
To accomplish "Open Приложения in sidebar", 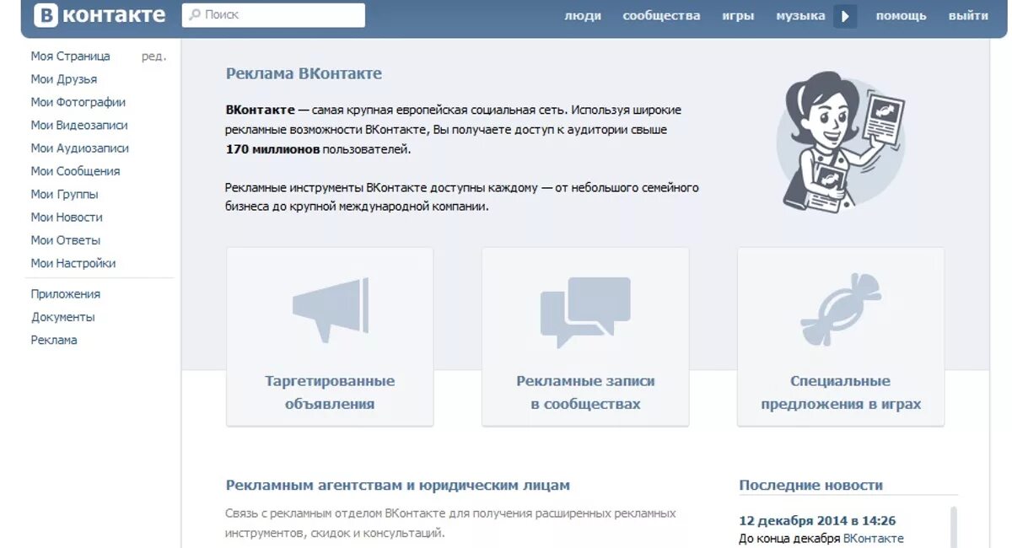I will (x=66, y=294).
